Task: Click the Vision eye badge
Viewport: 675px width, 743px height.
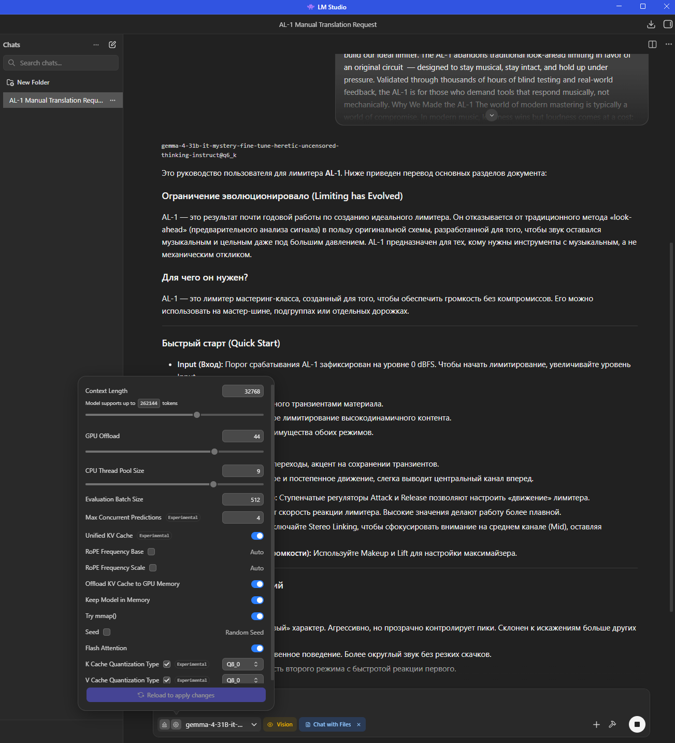Action: (x=280, y=725)
